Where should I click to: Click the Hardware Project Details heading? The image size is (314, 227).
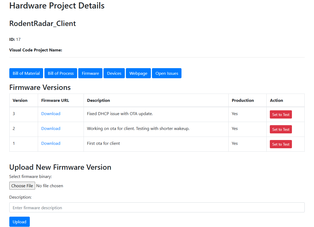point(57,6)
